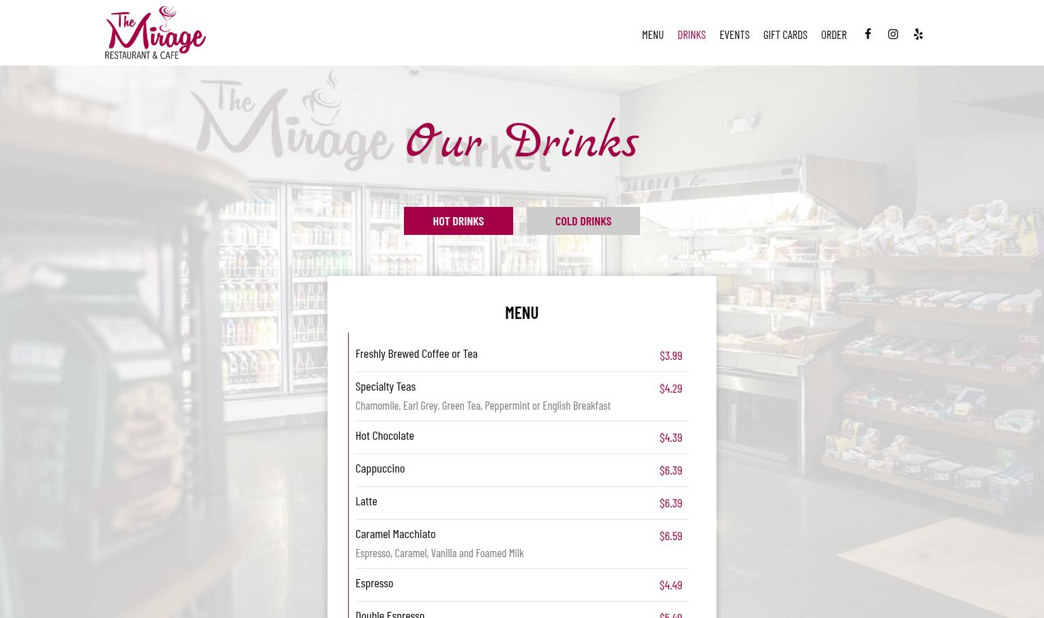Open The Mirage Yelp icon
The image size is (1044, 618).
click(x=918, y=33)
